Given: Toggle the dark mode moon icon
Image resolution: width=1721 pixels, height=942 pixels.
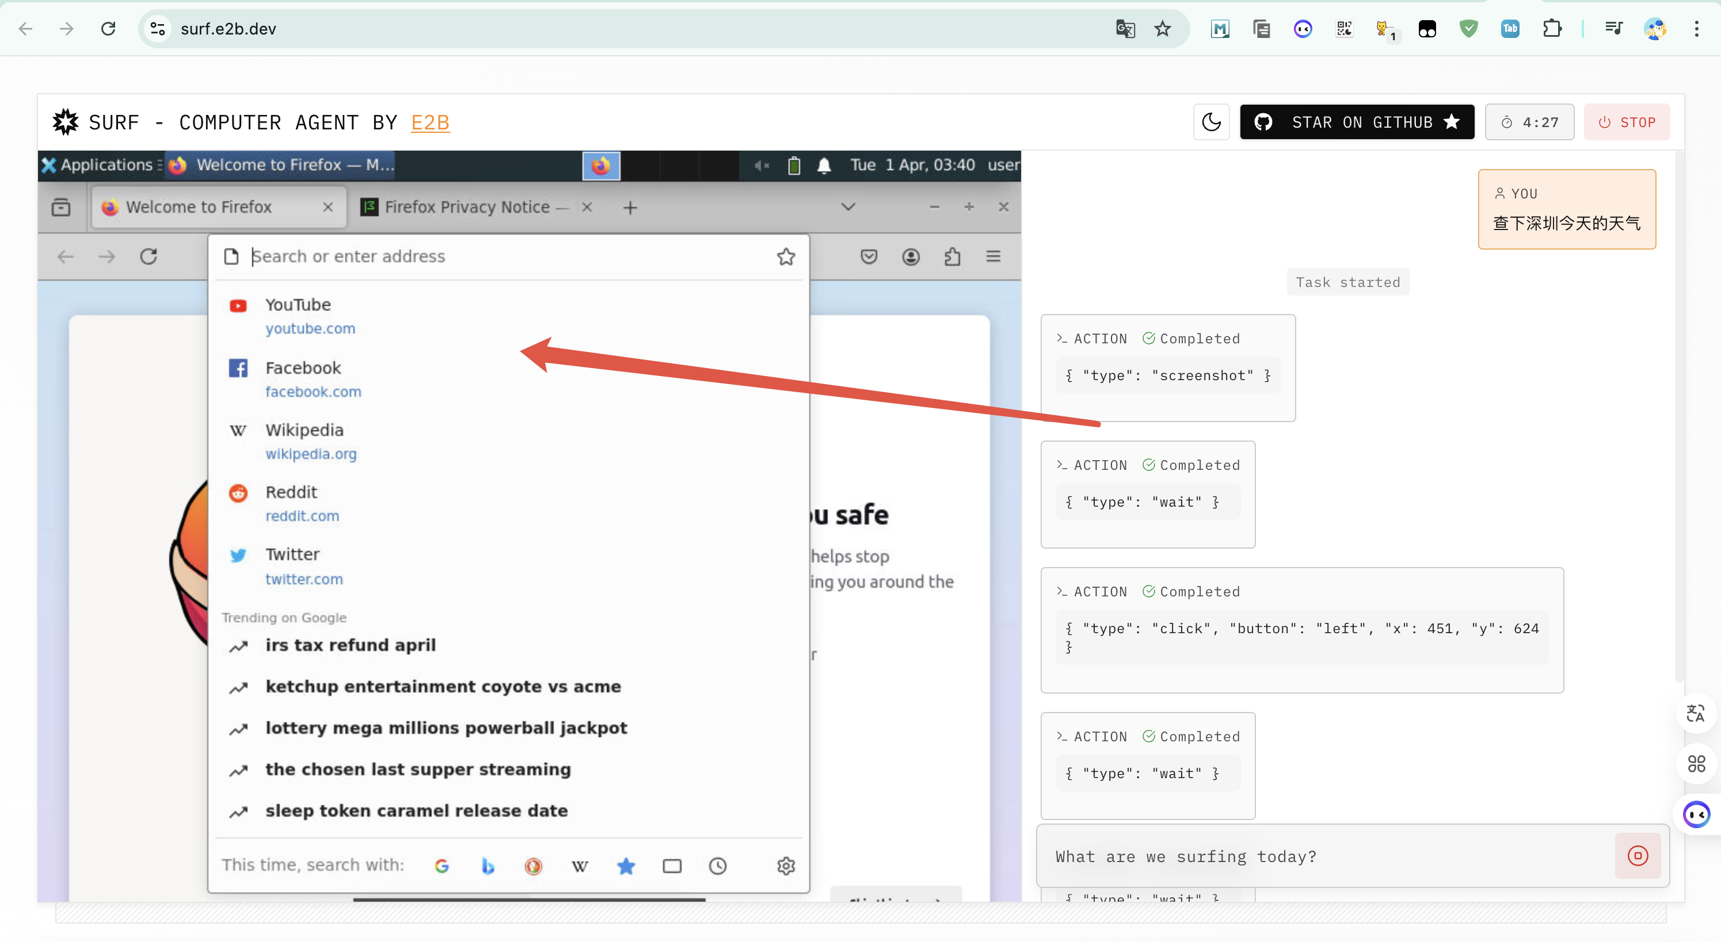Looking at the screenshot, I should 1210,122.
